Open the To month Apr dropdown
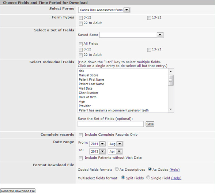The height and width of the screenshot is (193, 215). click(x=115, y=151)
